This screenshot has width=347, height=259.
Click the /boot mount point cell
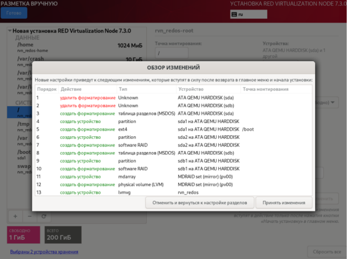coord(248,129)
